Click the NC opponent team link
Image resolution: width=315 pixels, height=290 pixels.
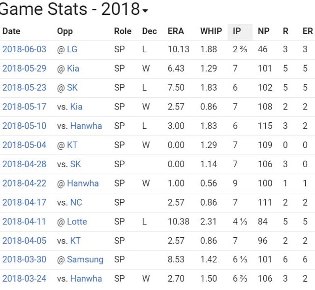77,202
